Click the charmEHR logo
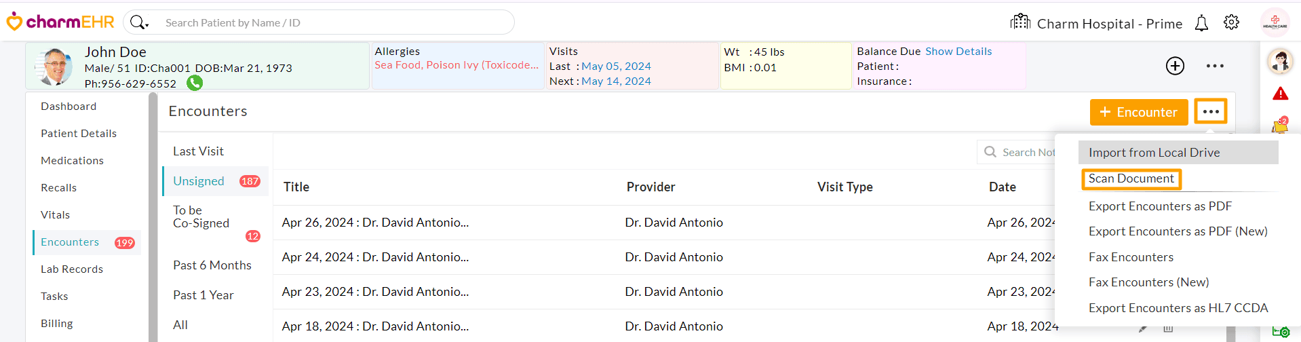Screen dimensions: 1301x342 coord(61,22)
